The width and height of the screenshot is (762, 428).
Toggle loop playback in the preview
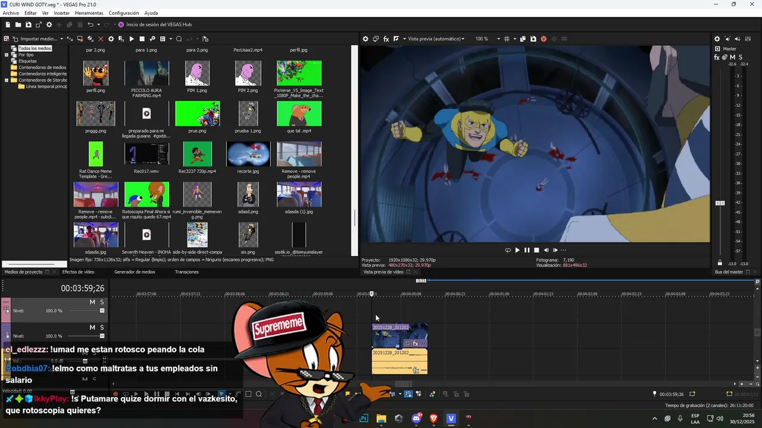[508, 250]
